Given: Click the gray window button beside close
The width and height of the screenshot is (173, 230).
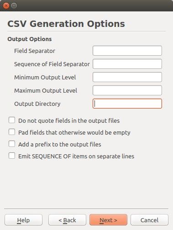Looking at the screenshot, I should 14,6.
